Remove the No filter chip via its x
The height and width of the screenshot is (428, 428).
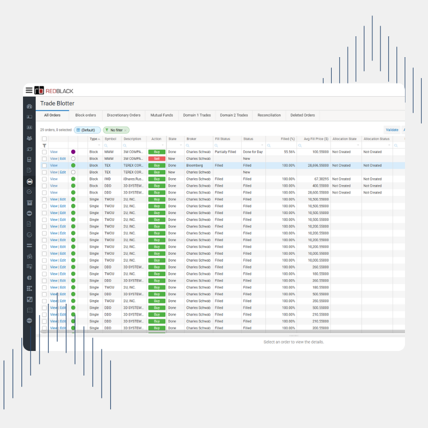[x=125, y=131]
